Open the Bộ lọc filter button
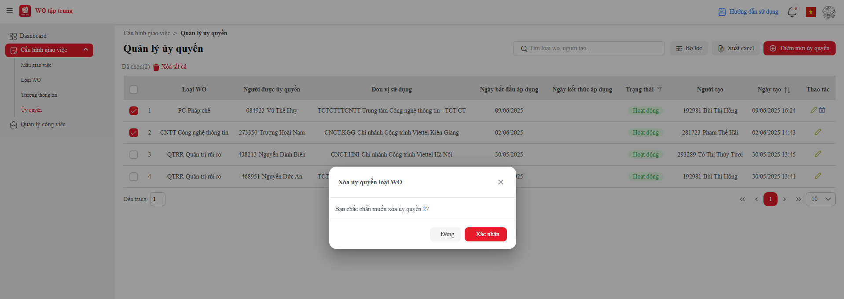844x299 pixels. click(689, 48)
